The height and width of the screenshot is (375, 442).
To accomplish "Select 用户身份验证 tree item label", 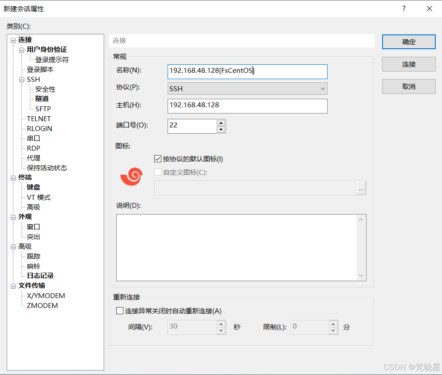I will click(x=47, y=50).
